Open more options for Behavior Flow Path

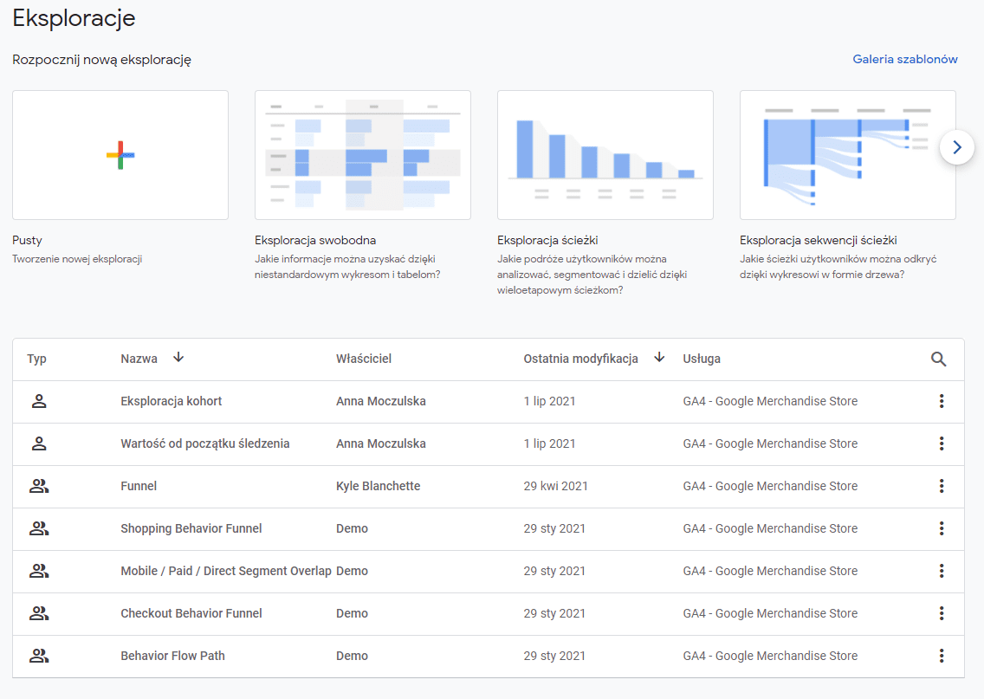pos(942,656)
